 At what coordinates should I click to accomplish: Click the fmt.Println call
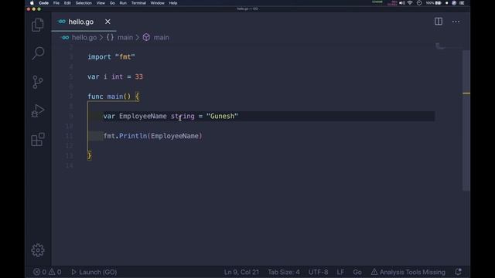coord(153,136)
